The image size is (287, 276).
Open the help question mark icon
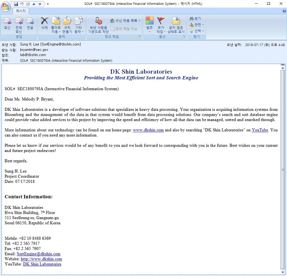point(284,11)
